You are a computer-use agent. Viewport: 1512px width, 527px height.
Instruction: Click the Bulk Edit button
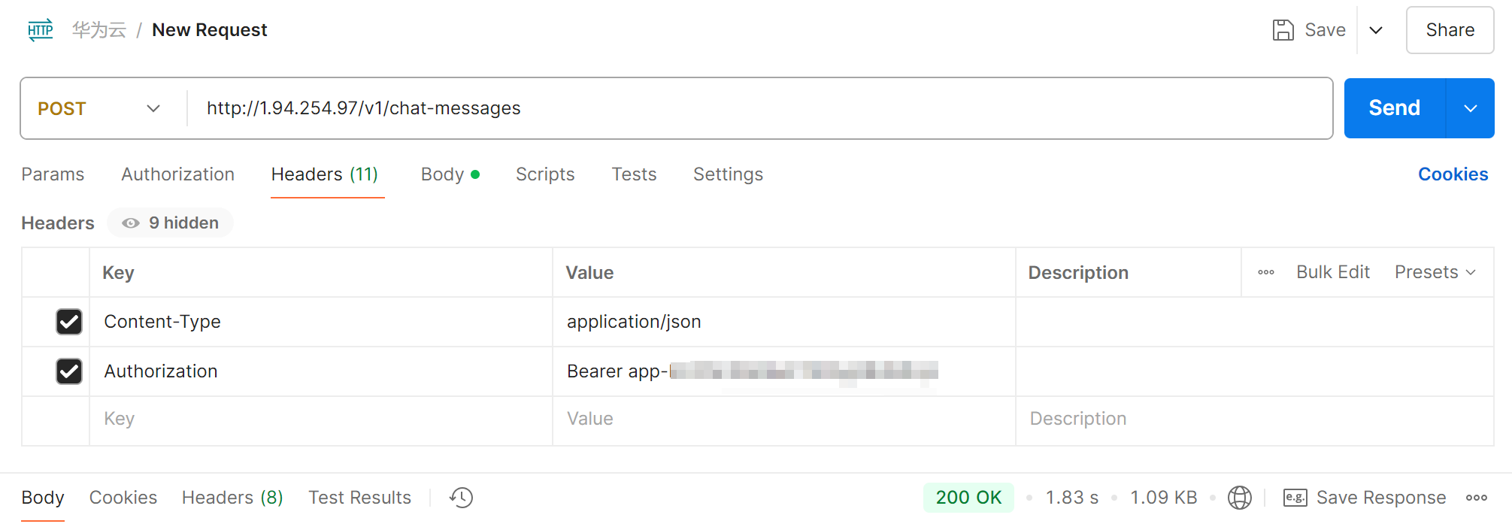coord(1332,272)
